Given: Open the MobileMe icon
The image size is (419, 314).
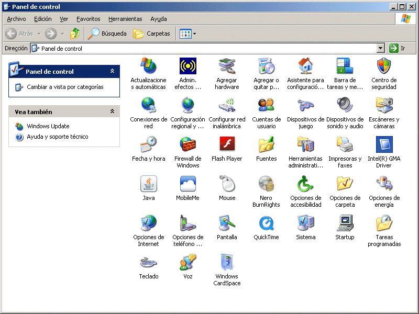Looking at the screenshot, I should (188, 184).
